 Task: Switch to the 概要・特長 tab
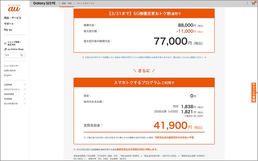tap(67, 3)
